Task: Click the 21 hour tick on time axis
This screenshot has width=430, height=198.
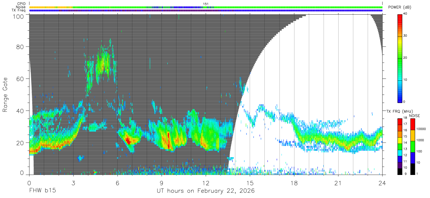Action: [338, 183]
